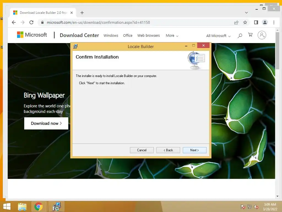Click the search magnifier icon on Microsoft site

(240, 36)
